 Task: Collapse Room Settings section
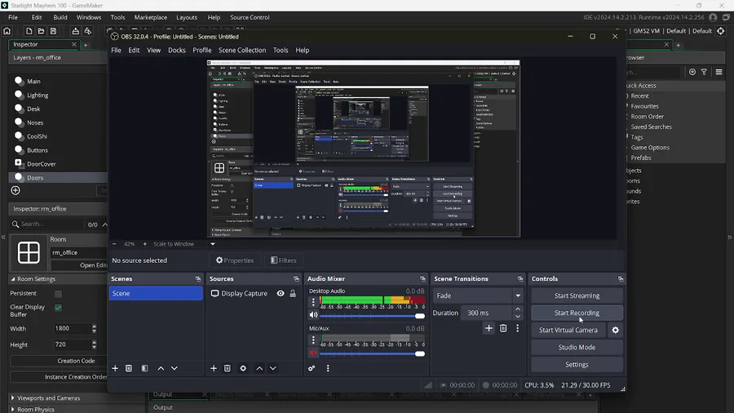click(x=13, y=279)
